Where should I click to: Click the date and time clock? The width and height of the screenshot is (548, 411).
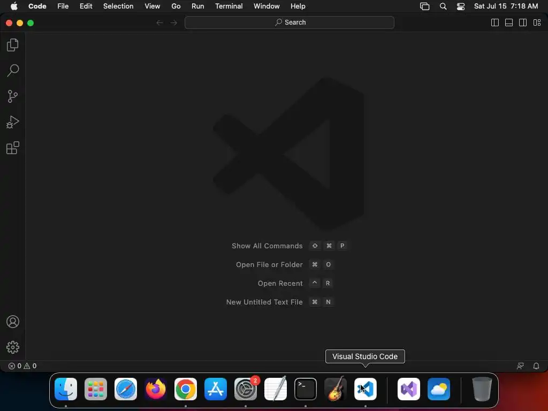506,6
